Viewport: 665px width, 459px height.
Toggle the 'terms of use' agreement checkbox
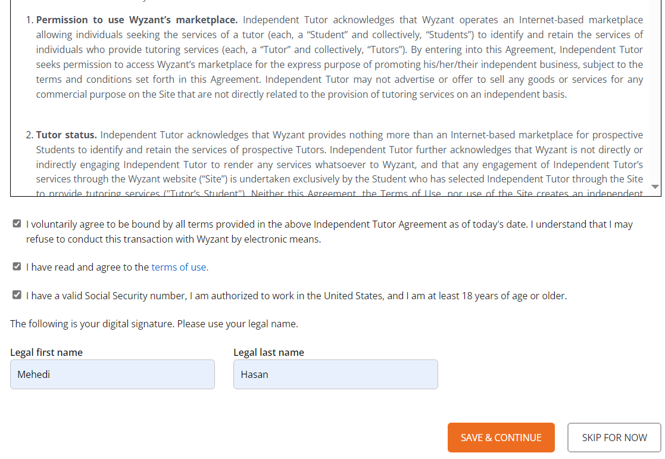tap(17, 266)
